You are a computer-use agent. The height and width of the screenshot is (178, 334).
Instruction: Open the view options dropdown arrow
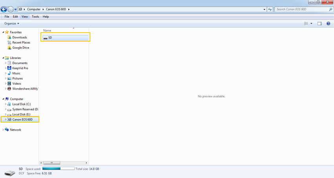click(x=312, y=24)
